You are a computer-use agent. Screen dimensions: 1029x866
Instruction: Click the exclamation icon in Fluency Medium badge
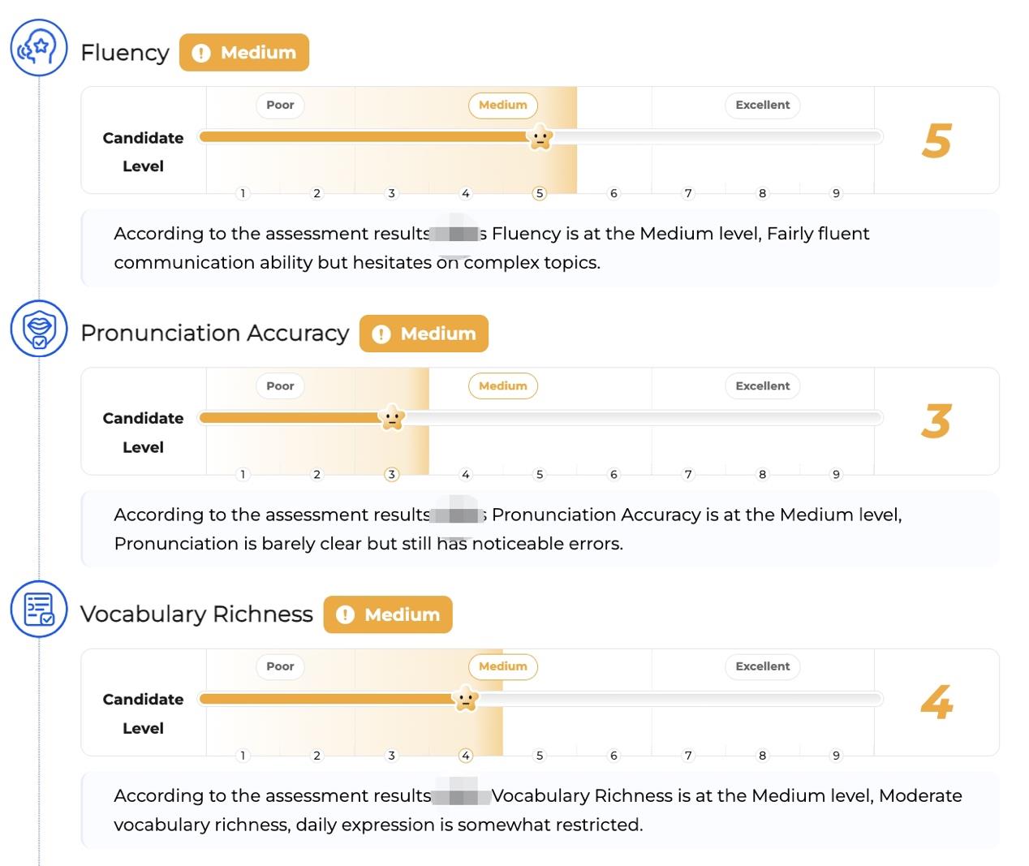click(x=200, y=53)
